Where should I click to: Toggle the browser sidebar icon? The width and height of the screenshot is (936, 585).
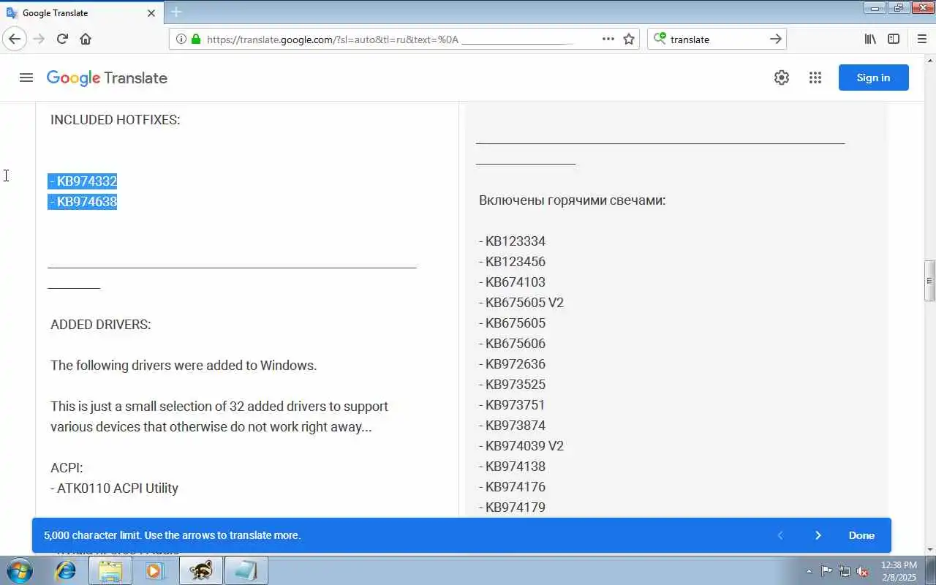coord(894,39)
